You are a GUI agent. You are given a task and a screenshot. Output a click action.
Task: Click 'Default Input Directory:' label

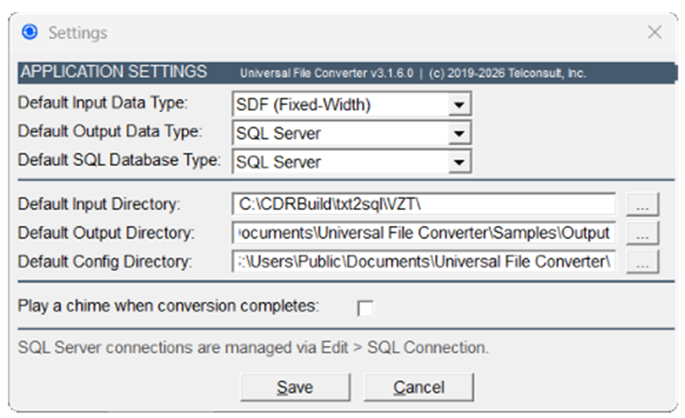(x=99, y=204)
